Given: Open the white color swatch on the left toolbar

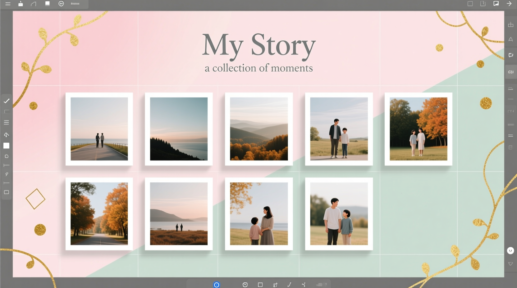Looking at the screenshot, I should point(7,146).
